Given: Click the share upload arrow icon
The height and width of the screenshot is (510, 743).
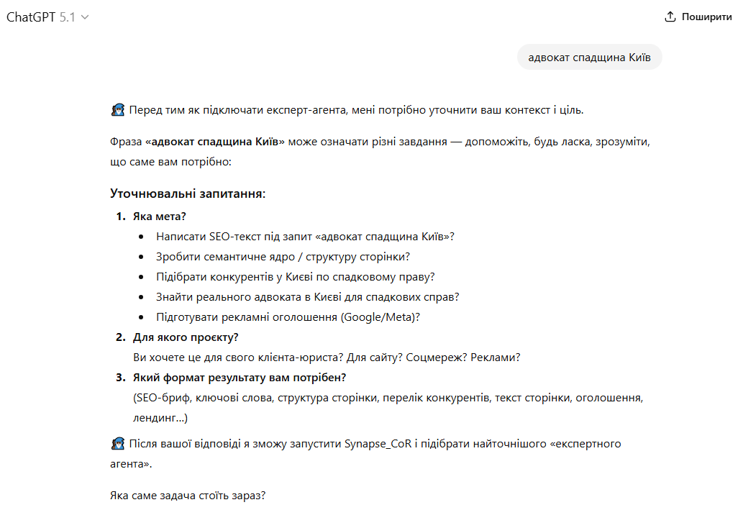Looking at the screenshot, I should point(670,17).
